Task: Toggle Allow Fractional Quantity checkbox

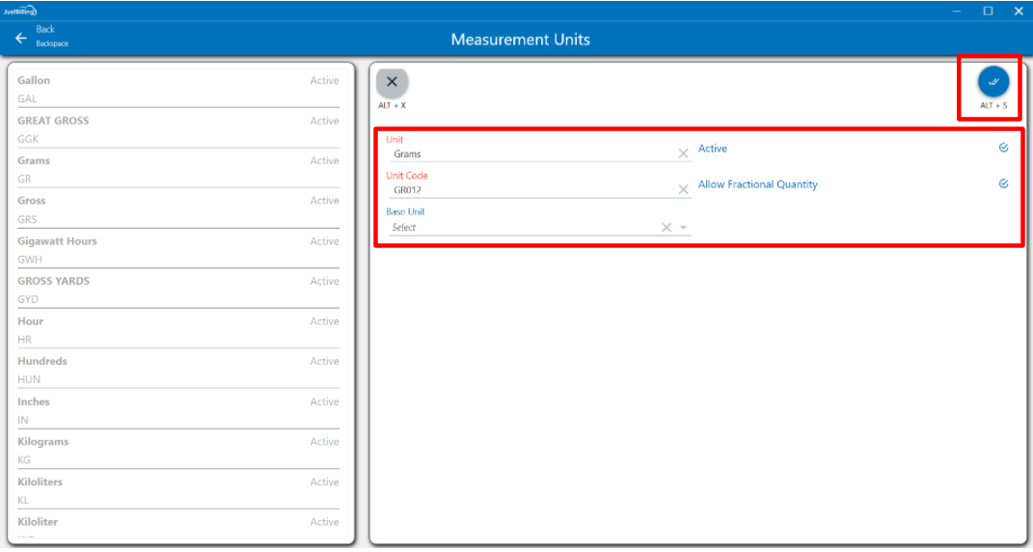Action: 1003,184
